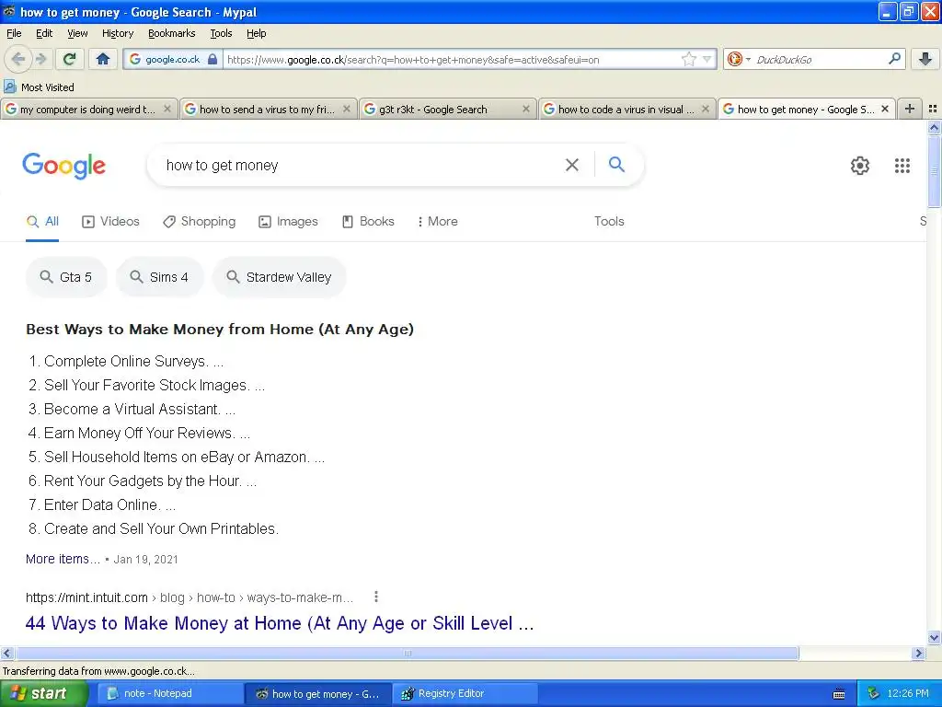Click the vertical scrollbar down arrow
This screenshot has width=942, height=707.
(x=934, y=637)
